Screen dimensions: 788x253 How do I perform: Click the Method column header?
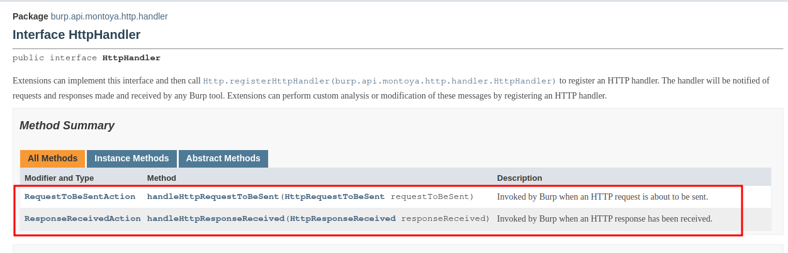162,178
